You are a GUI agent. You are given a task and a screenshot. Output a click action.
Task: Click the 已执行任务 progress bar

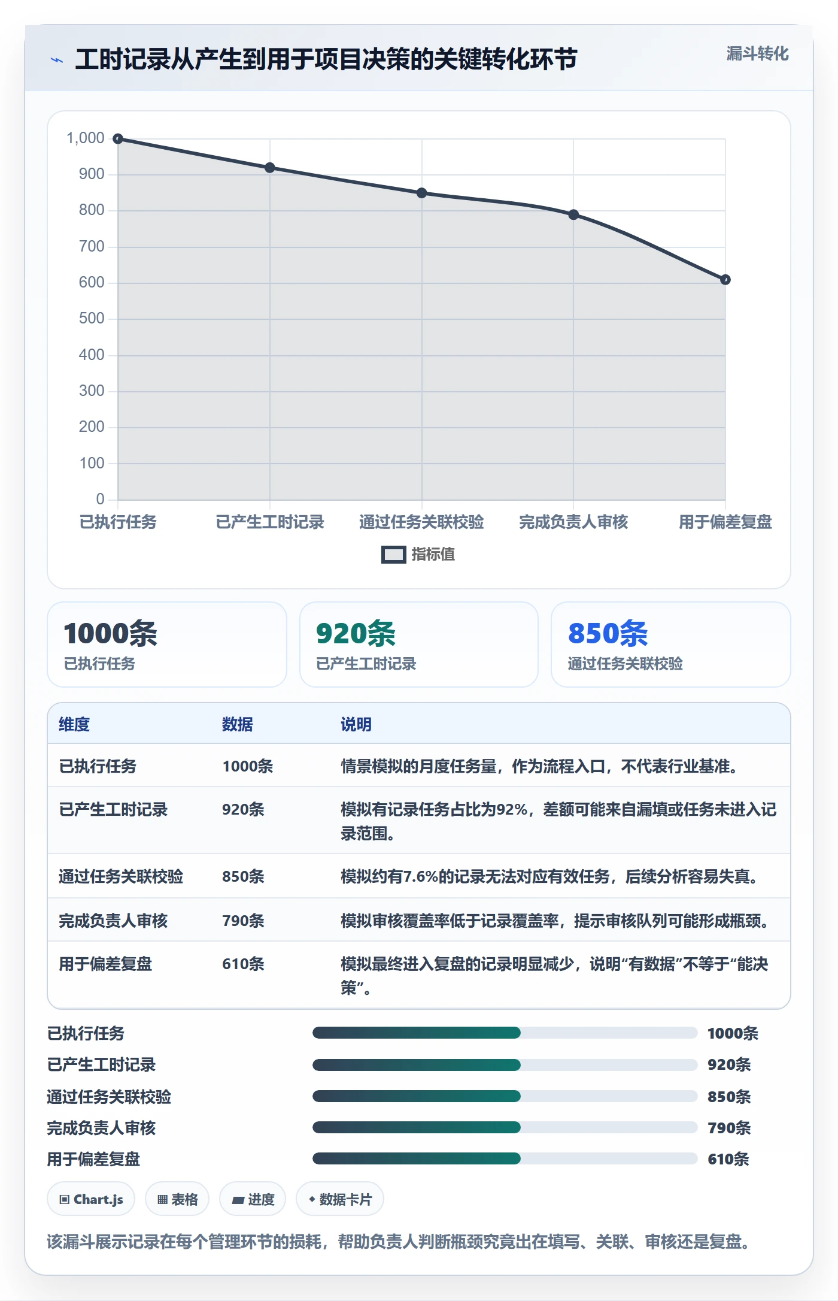pyautogui.click(x=505, y=1033)
